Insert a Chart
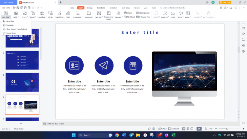The image size is (247, 139). [x=68, y=15]
